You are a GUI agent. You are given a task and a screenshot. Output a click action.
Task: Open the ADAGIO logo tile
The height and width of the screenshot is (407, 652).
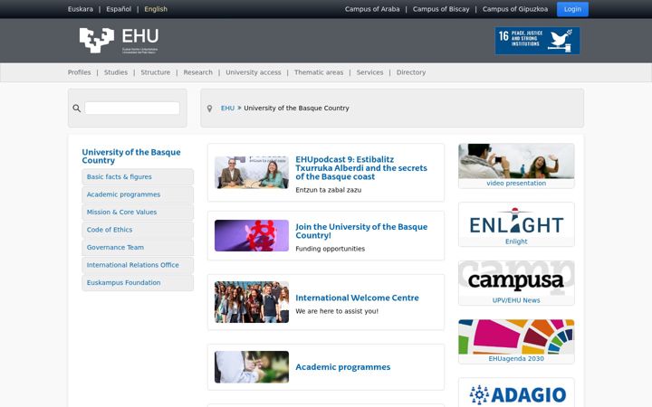point(516,393)
